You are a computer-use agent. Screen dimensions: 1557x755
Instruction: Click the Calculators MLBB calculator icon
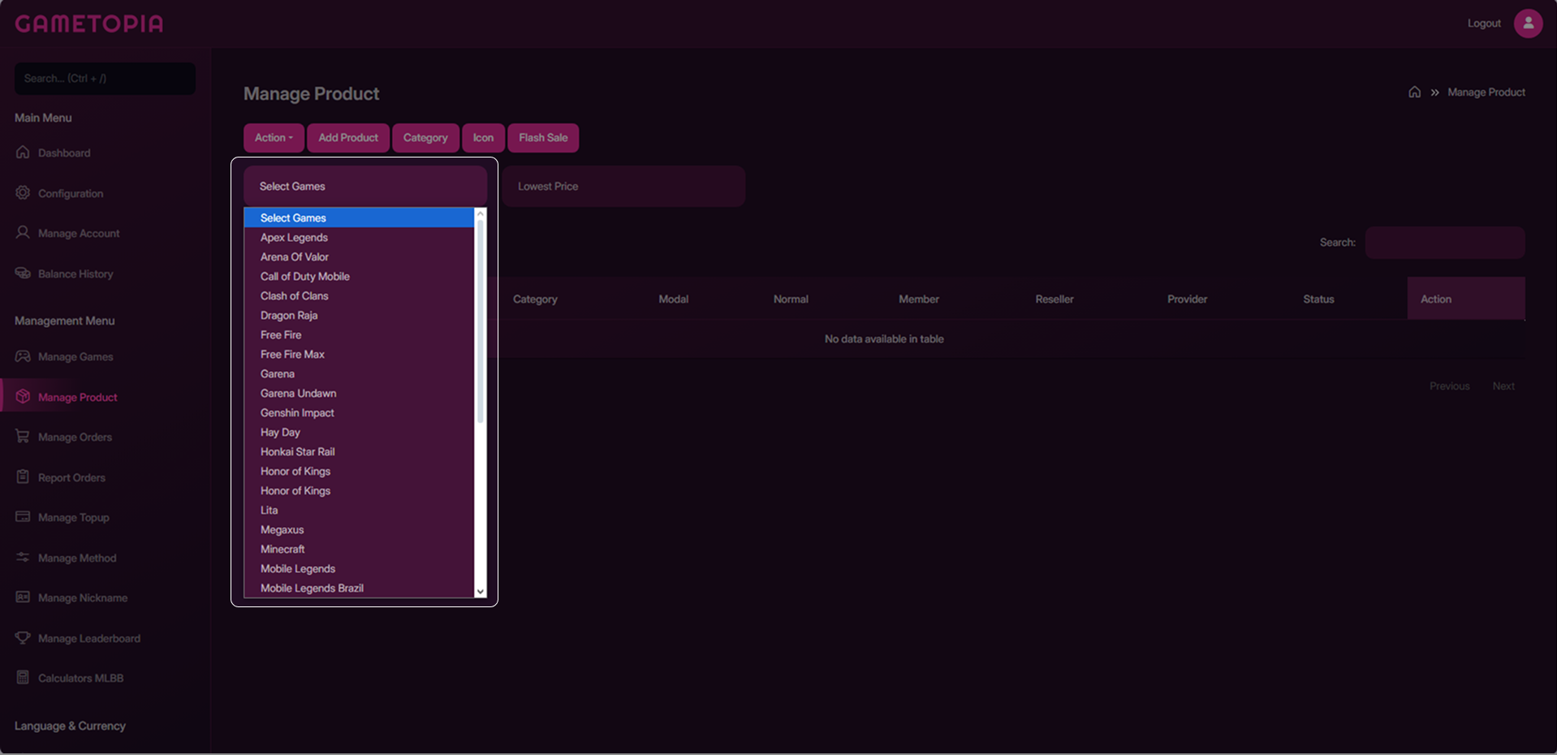pos(23,678)
